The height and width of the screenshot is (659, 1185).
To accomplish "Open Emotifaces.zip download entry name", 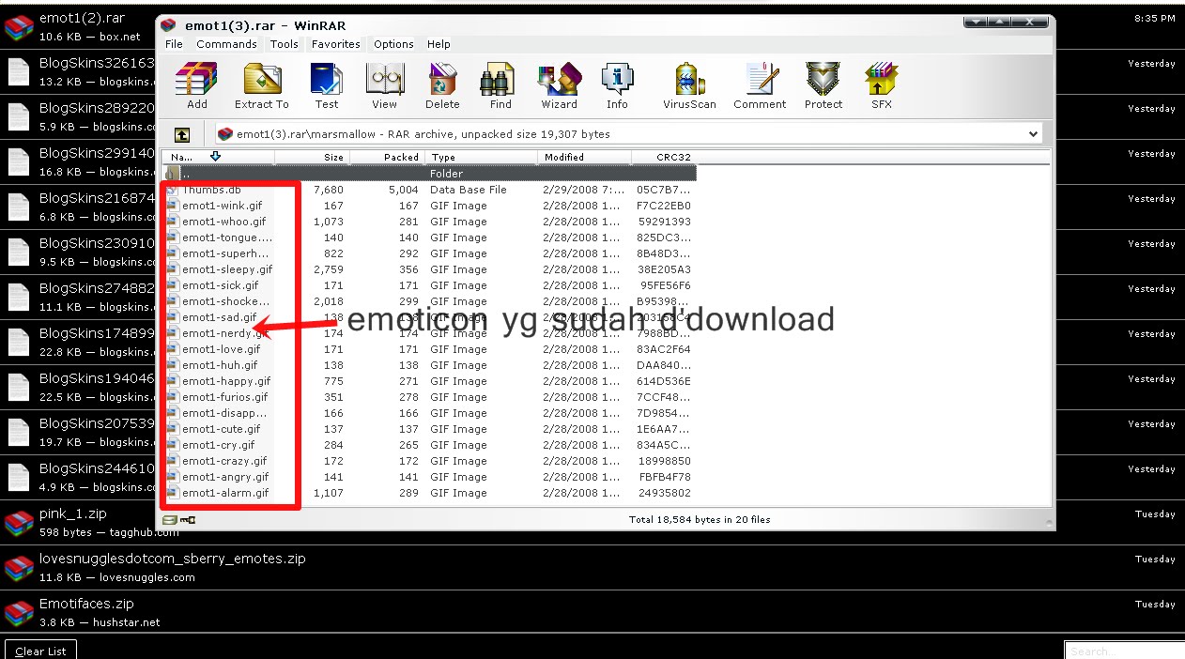I will click(86, 604).
